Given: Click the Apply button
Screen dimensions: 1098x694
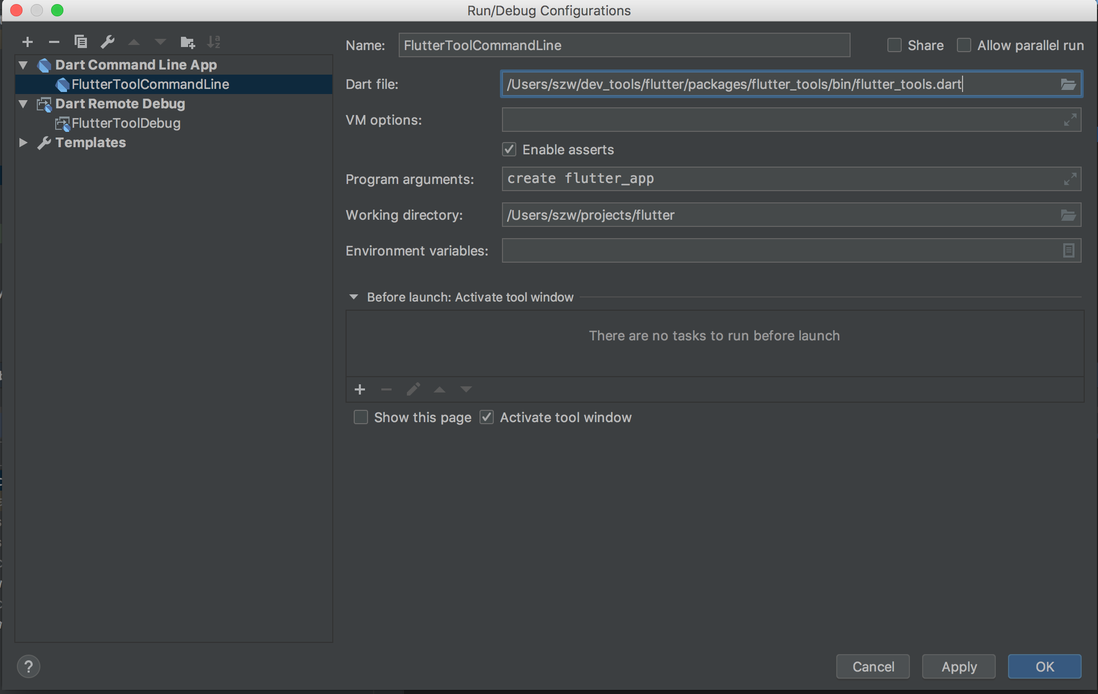Looking at the screenshot, I should [x=958, y=666].
